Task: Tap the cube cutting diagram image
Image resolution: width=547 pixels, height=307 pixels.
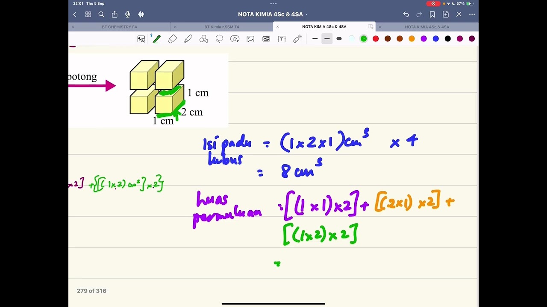Action: [x=148, y=90]
